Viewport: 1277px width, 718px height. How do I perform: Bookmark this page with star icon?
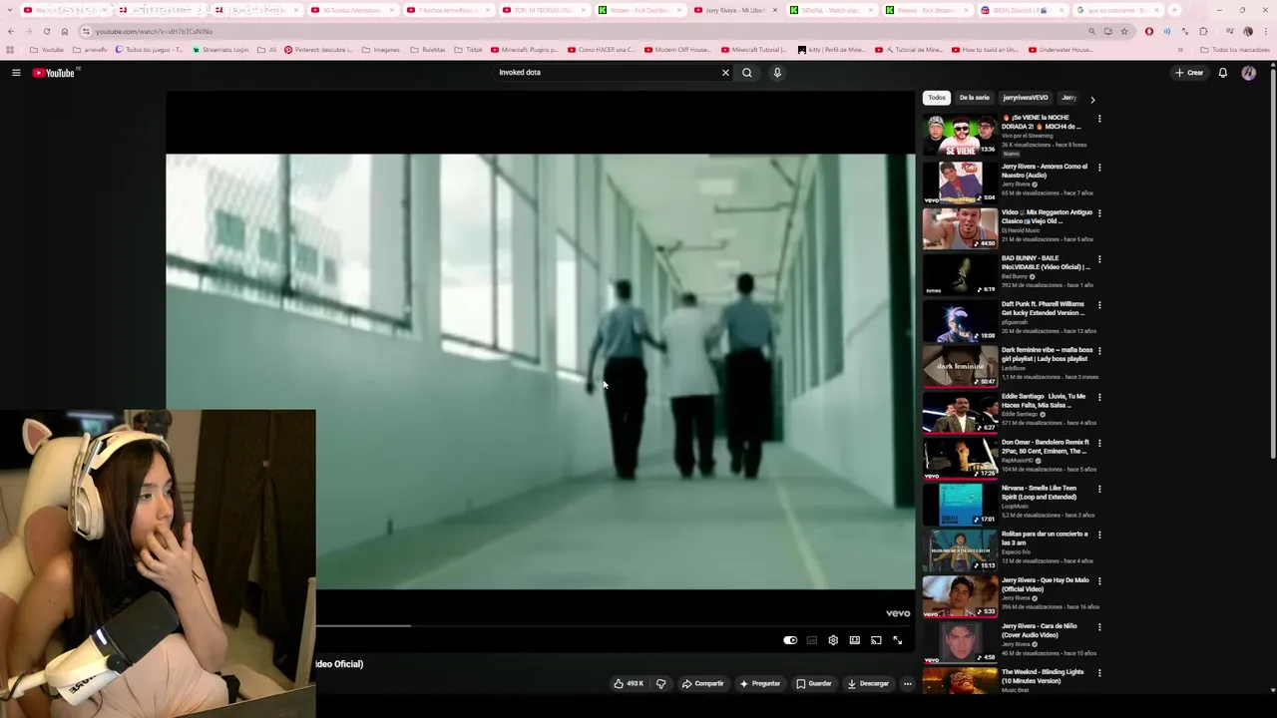click(1124, 31)
